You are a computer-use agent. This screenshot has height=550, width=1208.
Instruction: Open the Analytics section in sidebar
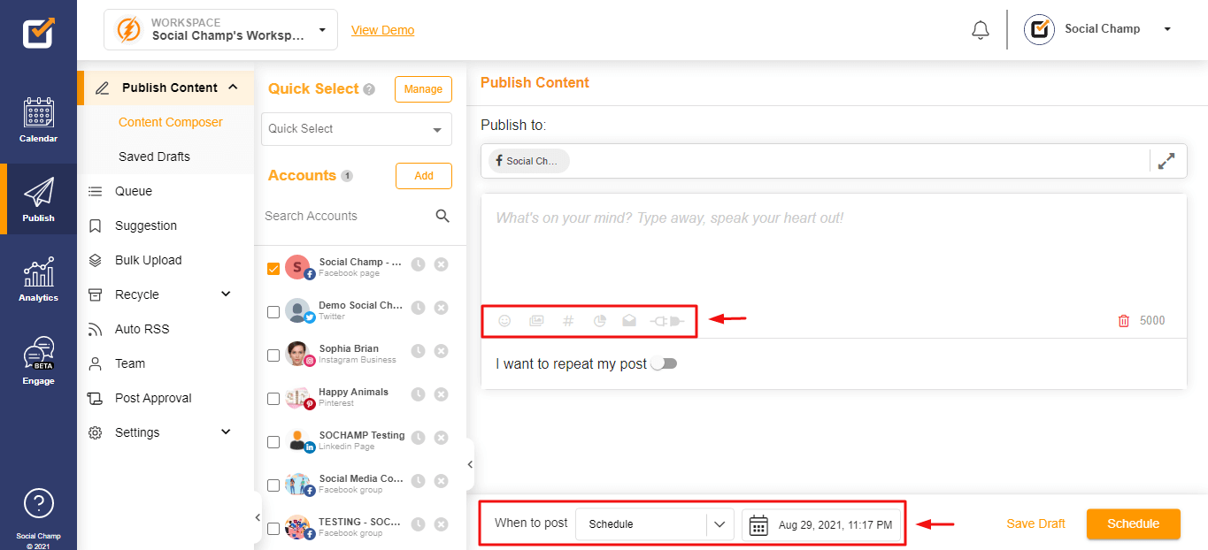tap(38, 279)
